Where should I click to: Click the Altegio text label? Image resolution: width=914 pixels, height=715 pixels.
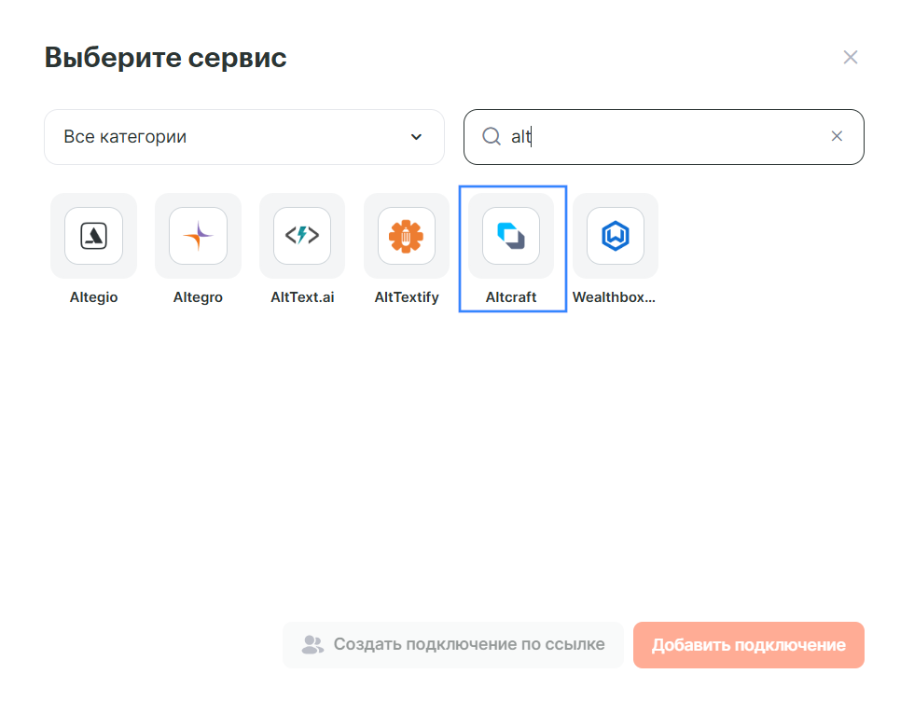tap(93, 298)
